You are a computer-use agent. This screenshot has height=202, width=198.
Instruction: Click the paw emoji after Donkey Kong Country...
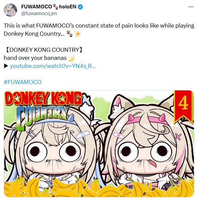(x=70, y=34)
